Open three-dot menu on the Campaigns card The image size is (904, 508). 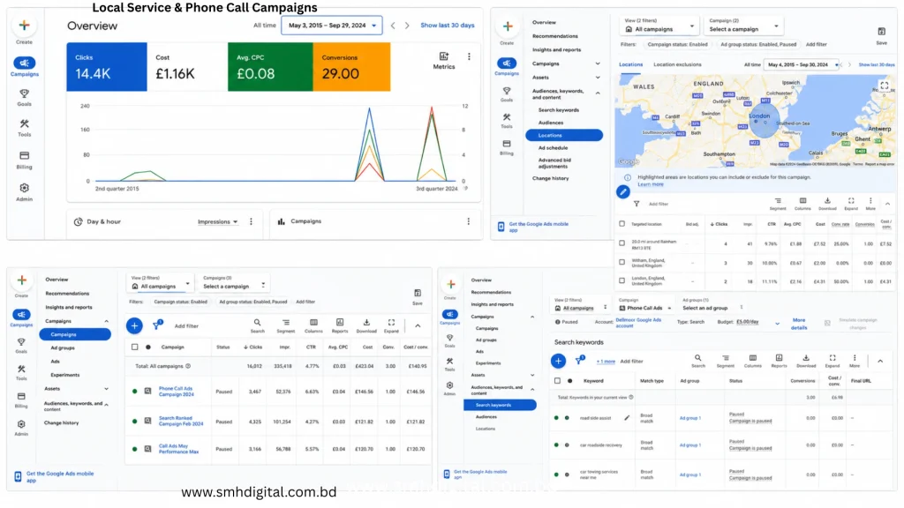(468, 221)
